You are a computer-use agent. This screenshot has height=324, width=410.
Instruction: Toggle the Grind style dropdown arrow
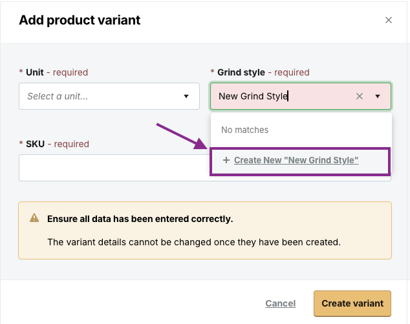[377, 96]
